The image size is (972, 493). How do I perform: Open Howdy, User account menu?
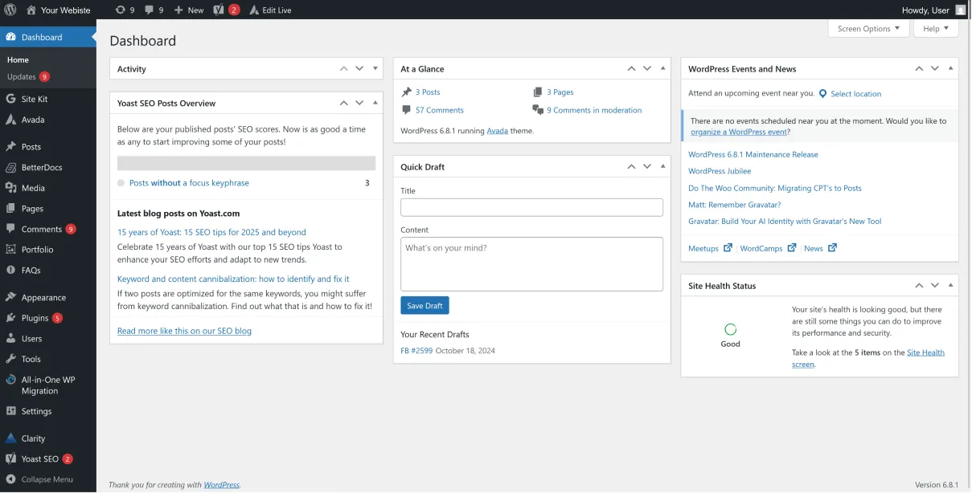(x=934, y=10)
